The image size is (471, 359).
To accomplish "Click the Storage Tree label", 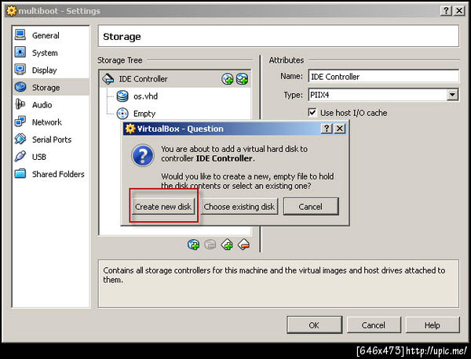I will pos(120,60).
